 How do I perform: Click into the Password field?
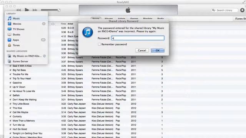point(138,38)
